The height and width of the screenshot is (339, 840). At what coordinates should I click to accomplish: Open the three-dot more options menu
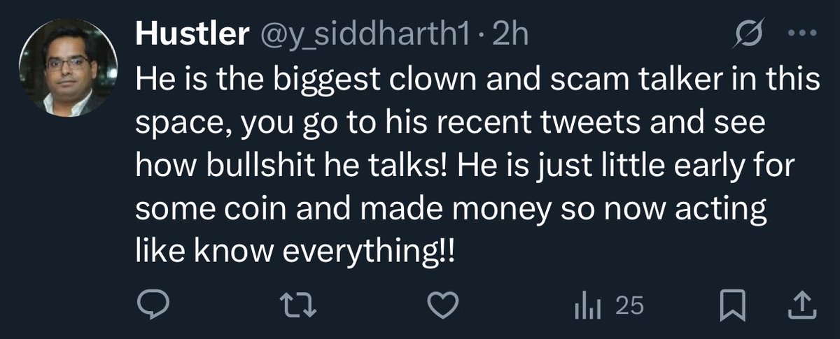tap(801, 35)
